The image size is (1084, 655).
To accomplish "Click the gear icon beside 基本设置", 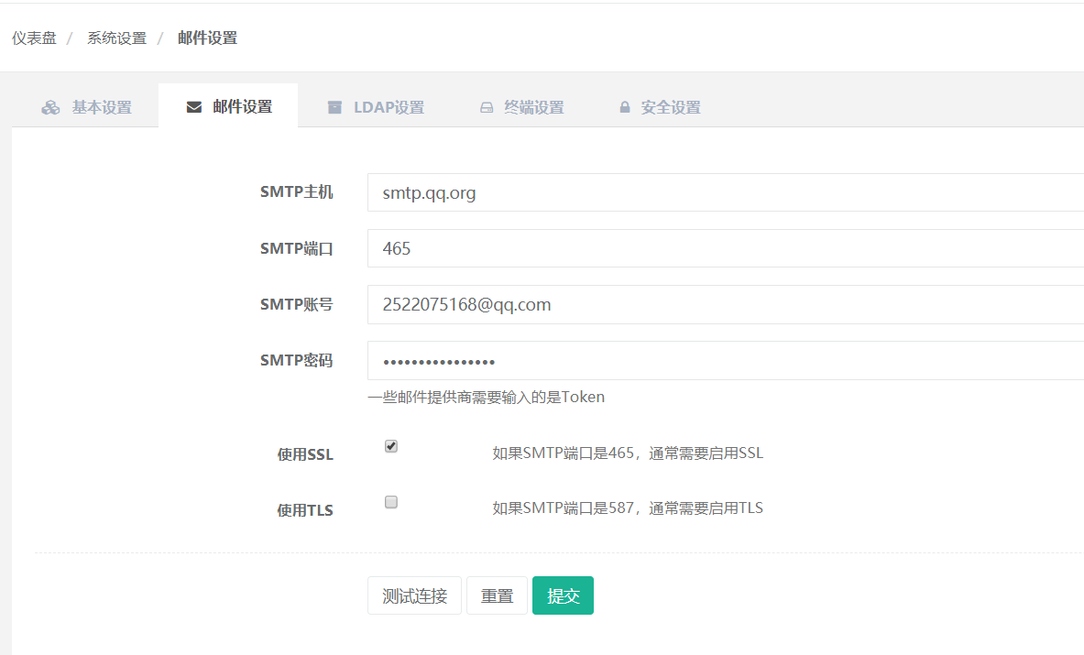I will (50, 106).
